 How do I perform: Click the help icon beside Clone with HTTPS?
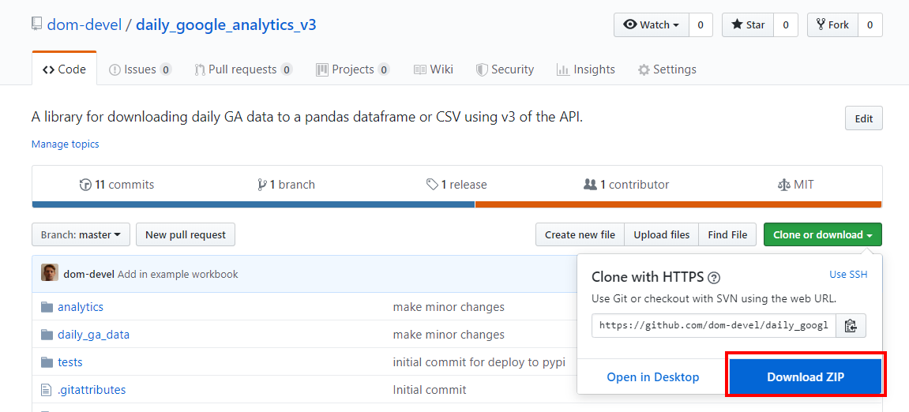714,278
